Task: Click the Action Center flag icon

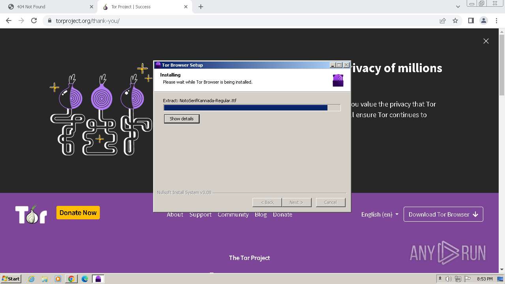Action: 468,279
